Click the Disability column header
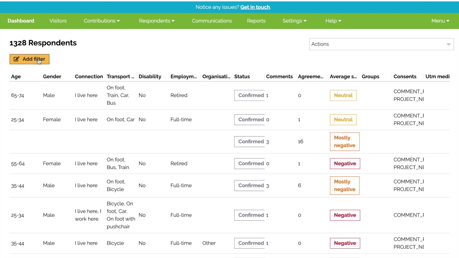This screenshot has width=459, height=258. [150, 76]
